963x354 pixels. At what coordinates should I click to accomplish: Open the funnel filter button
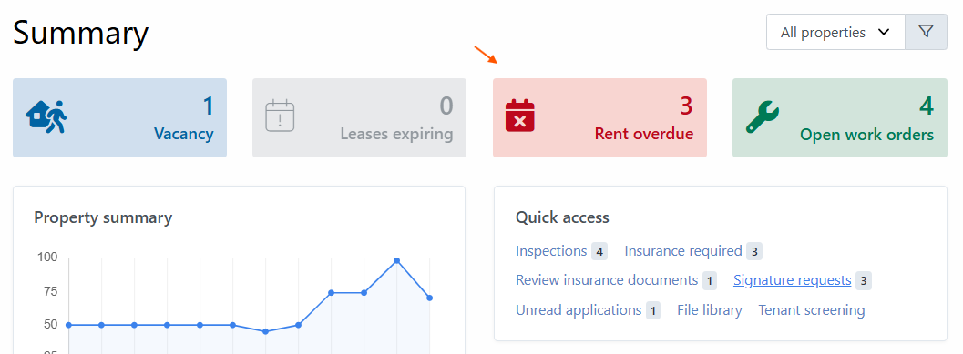click(x=926, y=32)
